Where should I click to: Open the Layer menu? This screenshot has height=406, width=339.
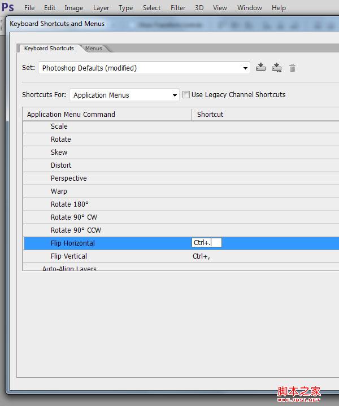pyautogui.click(x=101, y=8)
